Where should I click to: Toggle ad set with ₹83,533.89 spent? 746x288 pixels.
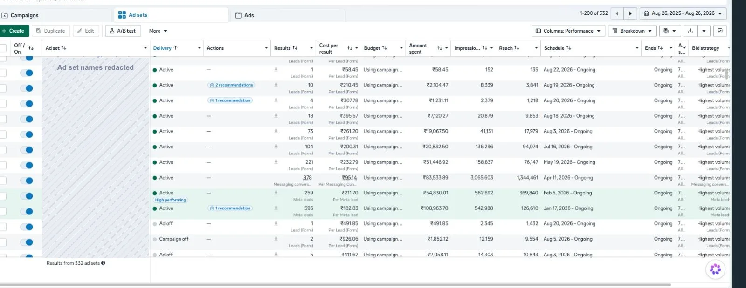[x=27, y=181]
